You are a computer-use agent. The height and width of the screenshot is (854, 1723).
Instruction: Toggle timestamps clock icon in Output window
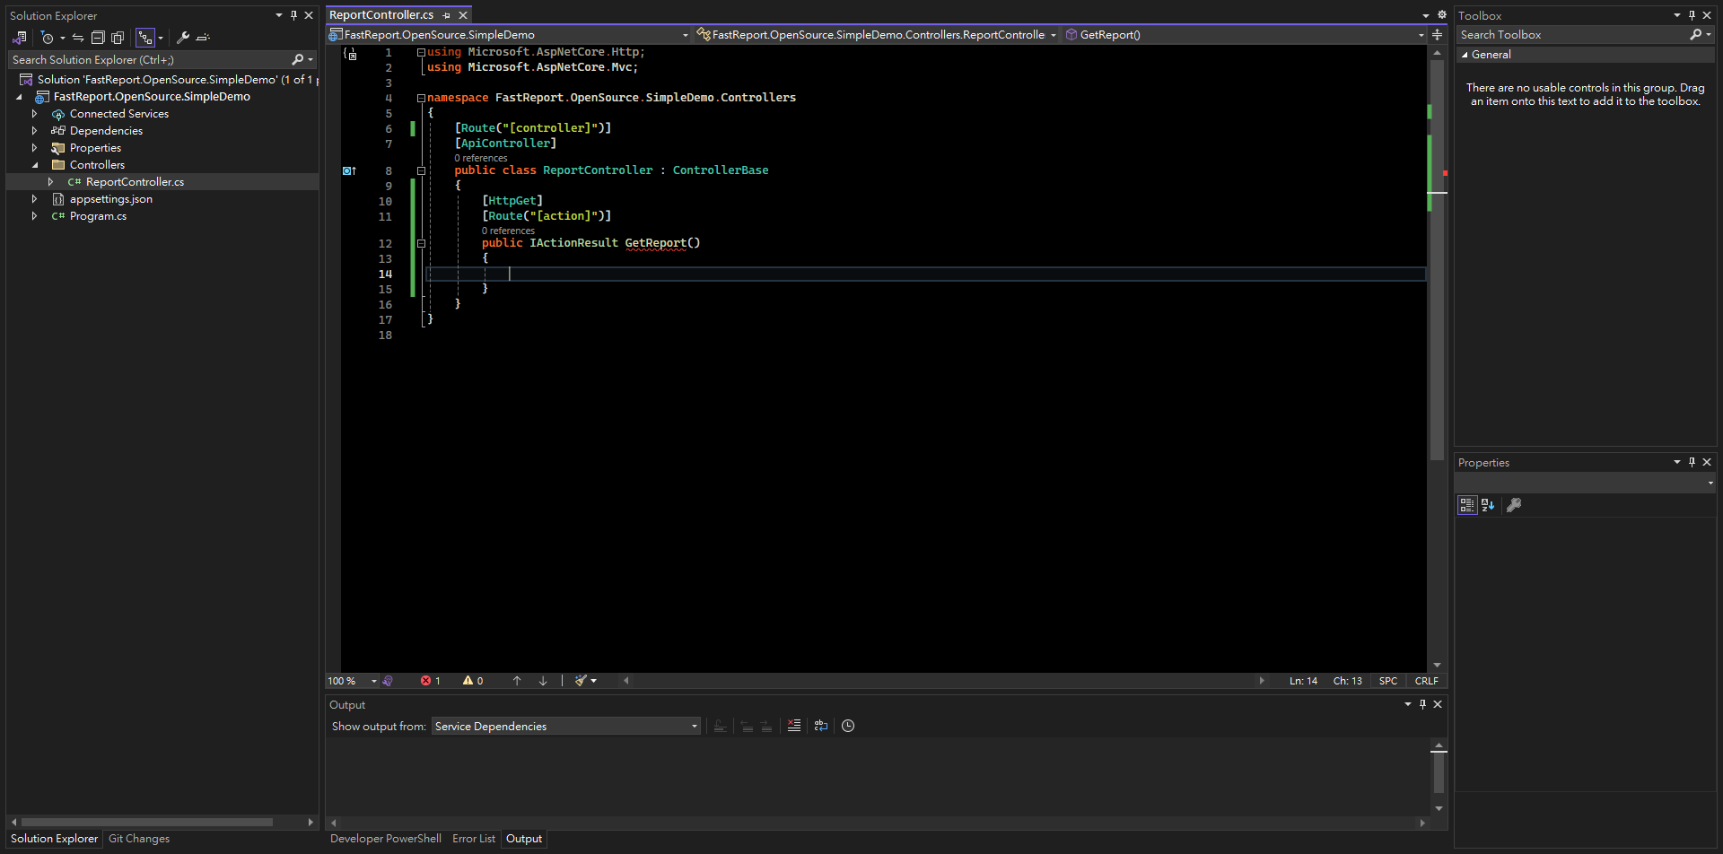click(848, 726)
